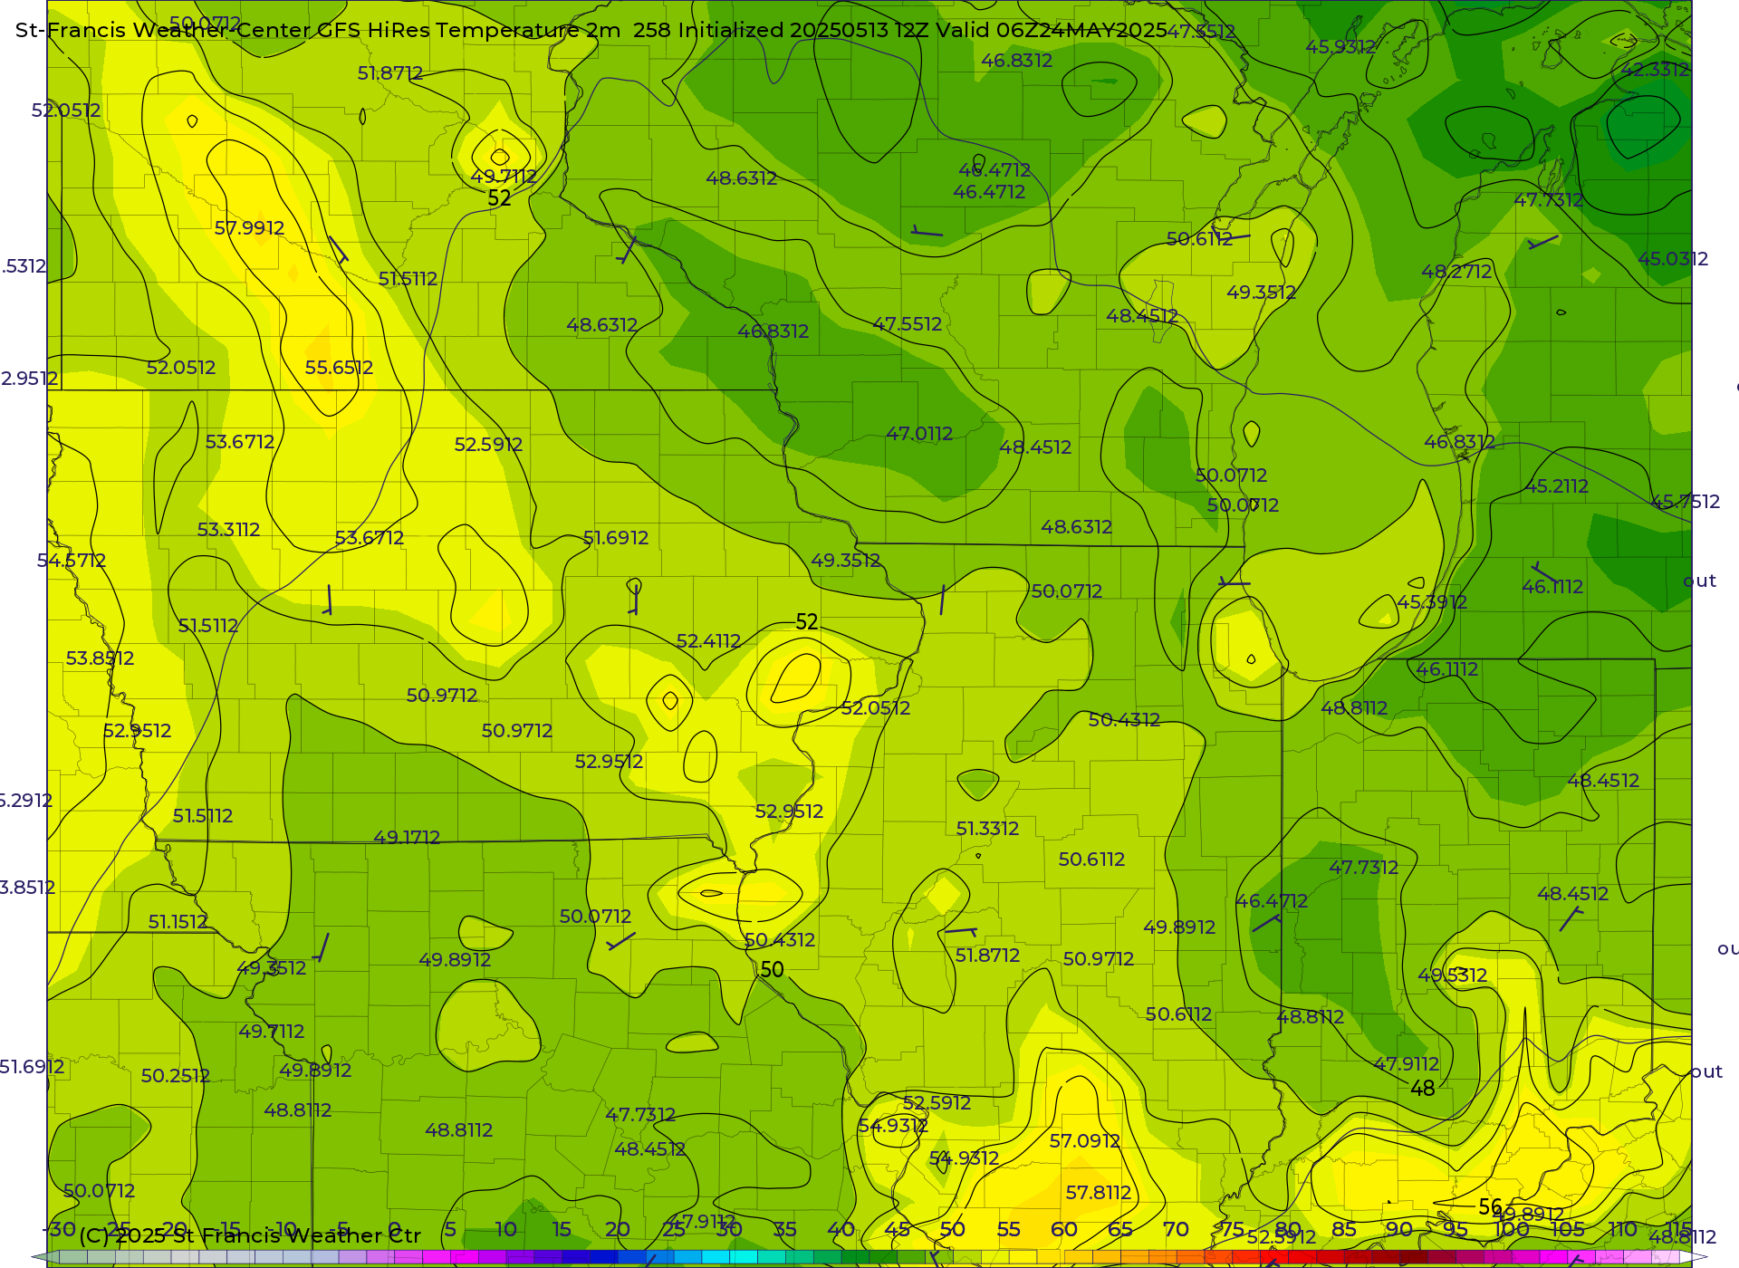Screen dimensions: 1739x1268
Task: Click the map title text at top
Action: [x=591, y=30]
